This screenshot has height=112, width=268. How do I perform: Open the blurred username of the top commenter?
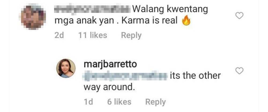tap(92, 9)
